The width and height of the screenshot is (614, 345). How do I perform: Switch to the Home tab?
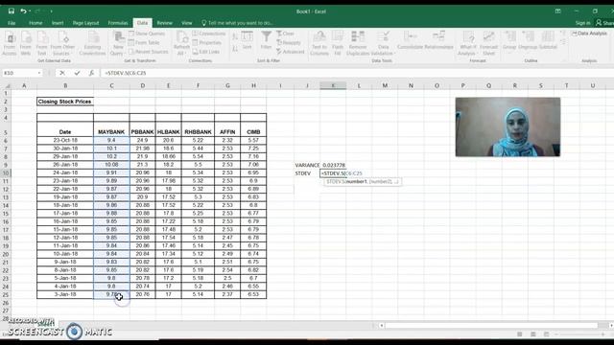35,23
